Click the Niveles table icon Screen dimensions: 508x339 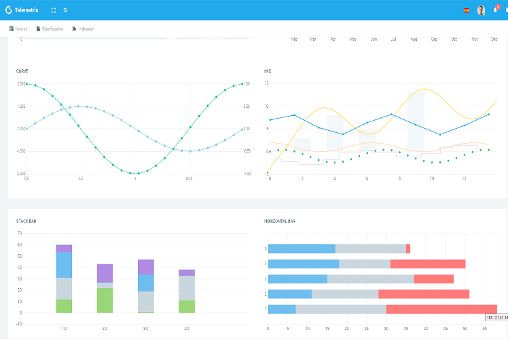tap(12, 29)
